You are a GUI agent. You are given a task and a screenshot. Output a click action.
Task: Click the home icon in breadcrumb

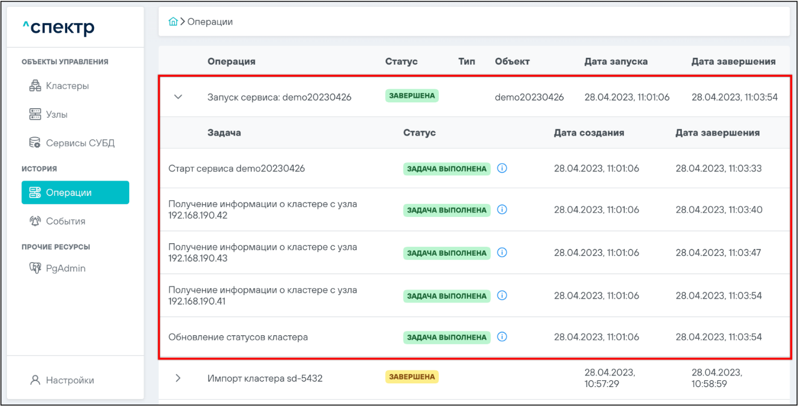coord(172,22)
